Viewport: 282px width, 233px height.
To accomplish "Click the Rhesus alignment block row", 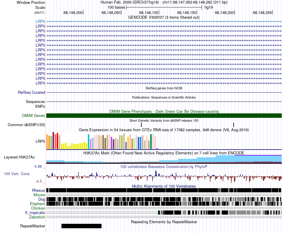I will pos(164,190).
